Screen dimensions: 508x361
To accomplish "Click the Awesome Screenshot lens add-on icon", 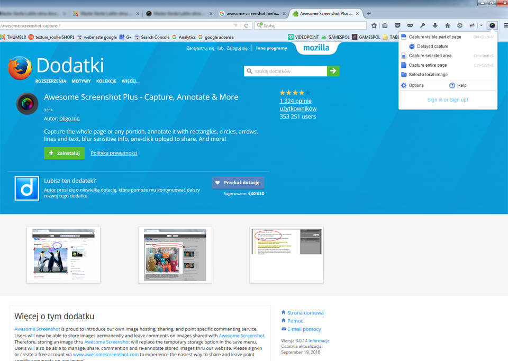I will coord(27,104).
